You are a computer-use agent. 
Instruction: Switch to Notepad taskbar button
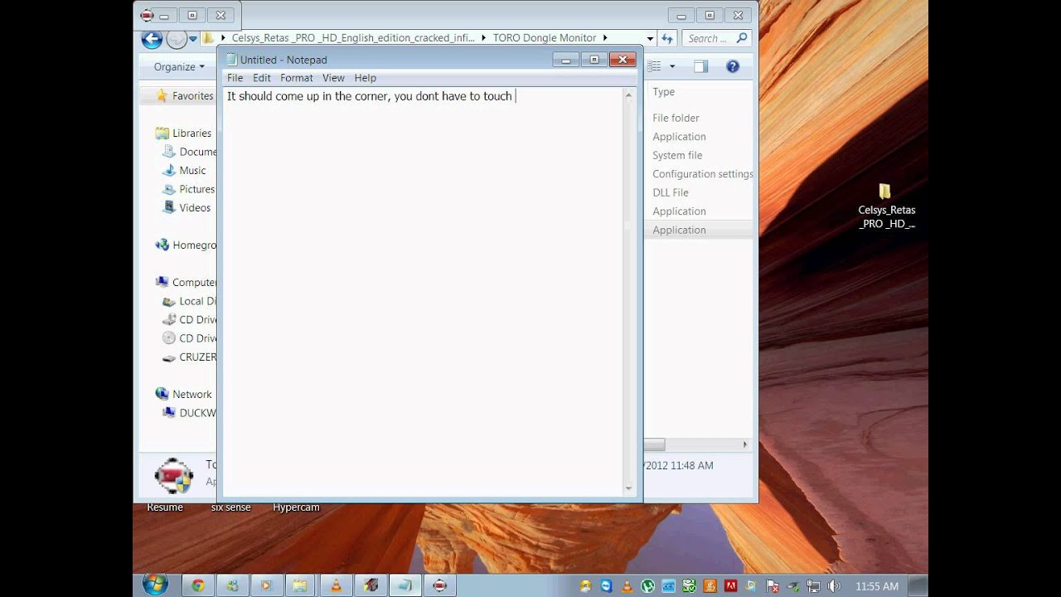(x=405, y=585)
